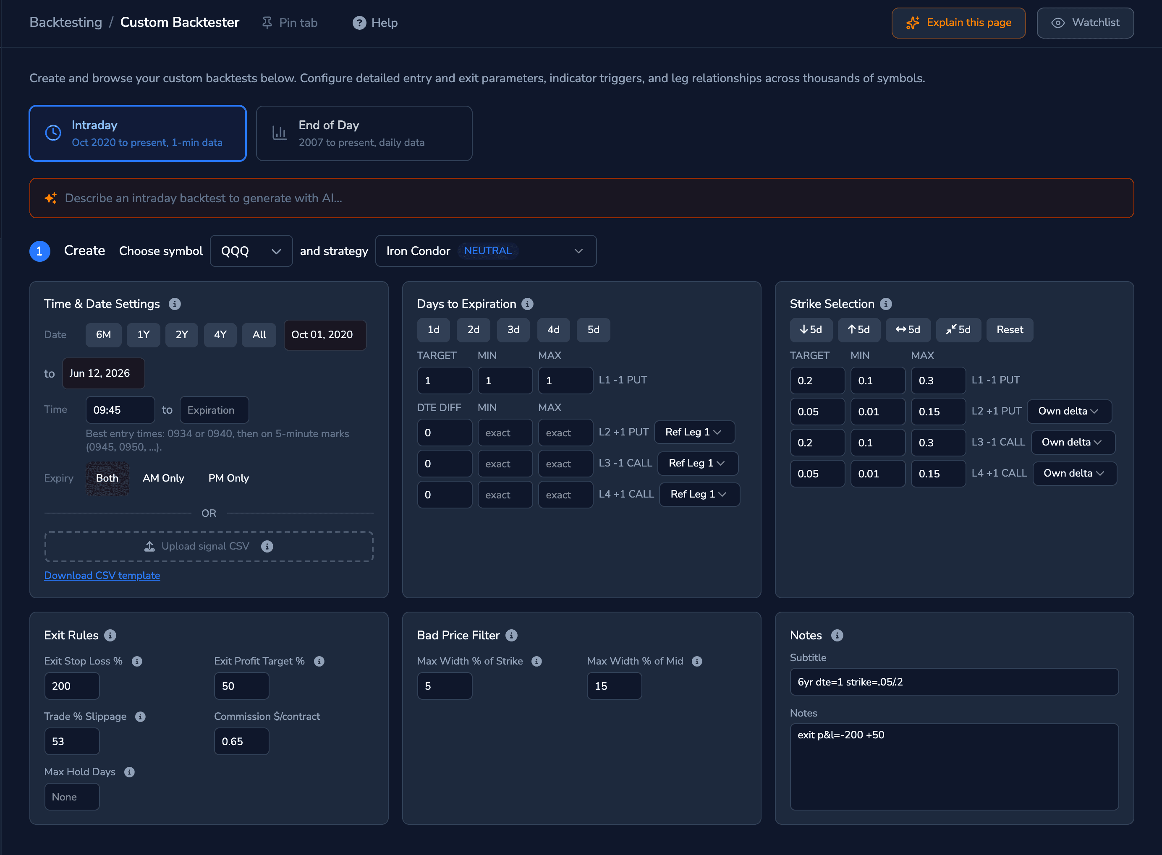Open the Iron Condor strategy dropdown
Image resolution: width=1162 pixels, height=855 pixels.
(486, 251)
